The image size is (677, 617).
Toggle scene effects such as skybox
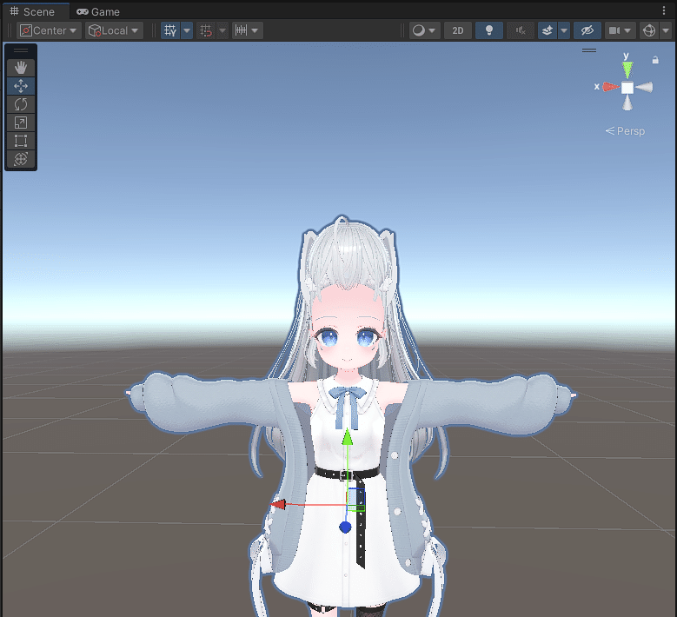(x=548, y=30)
